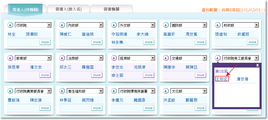This screenshot has width=268, height=120.
Task: Click the purple arrow icon beside 經濟部
Action: (x=114, y=58)
